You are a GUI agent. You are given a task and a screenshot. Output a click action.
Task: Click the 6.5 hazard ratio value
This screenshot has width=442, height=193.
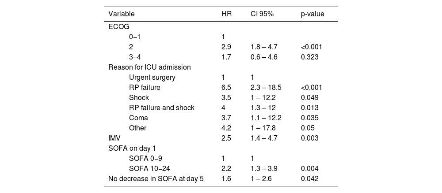pos(225,88)
